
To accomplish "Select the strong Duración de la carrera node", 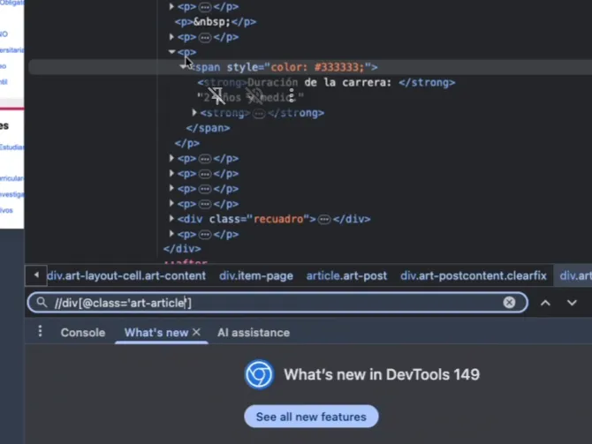I will click(326, 82).
